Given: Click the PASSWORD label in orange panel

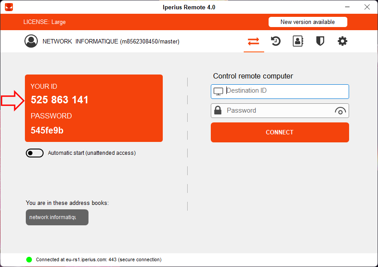Looking at the screenshot, I should [51, 116].
